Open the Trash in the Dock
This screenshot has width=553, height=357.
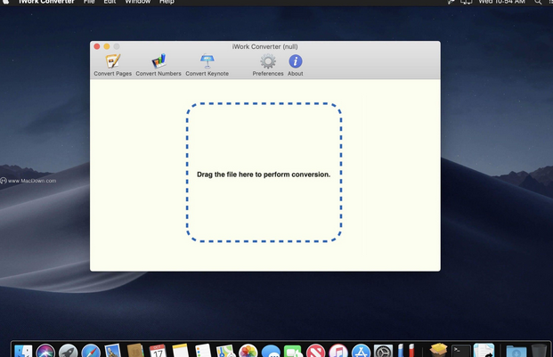pos(539,351)
